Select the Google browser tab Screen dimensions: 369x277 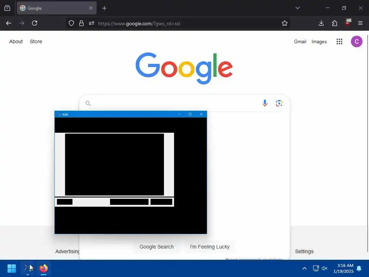click(x=57, y=8)
